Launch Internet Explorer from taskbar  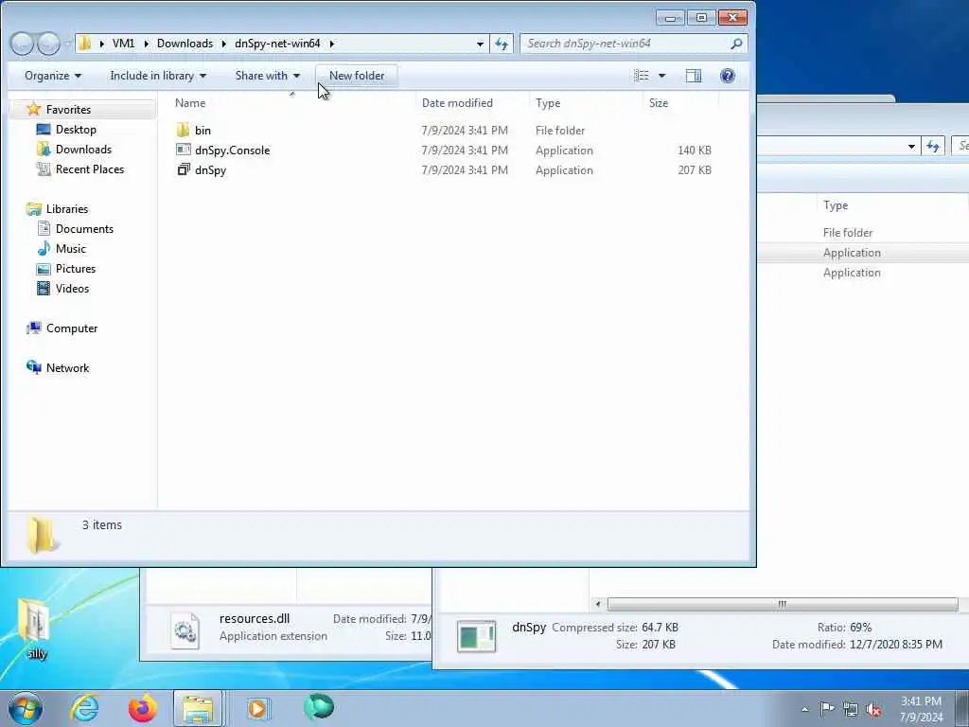(x=84, y=708)
